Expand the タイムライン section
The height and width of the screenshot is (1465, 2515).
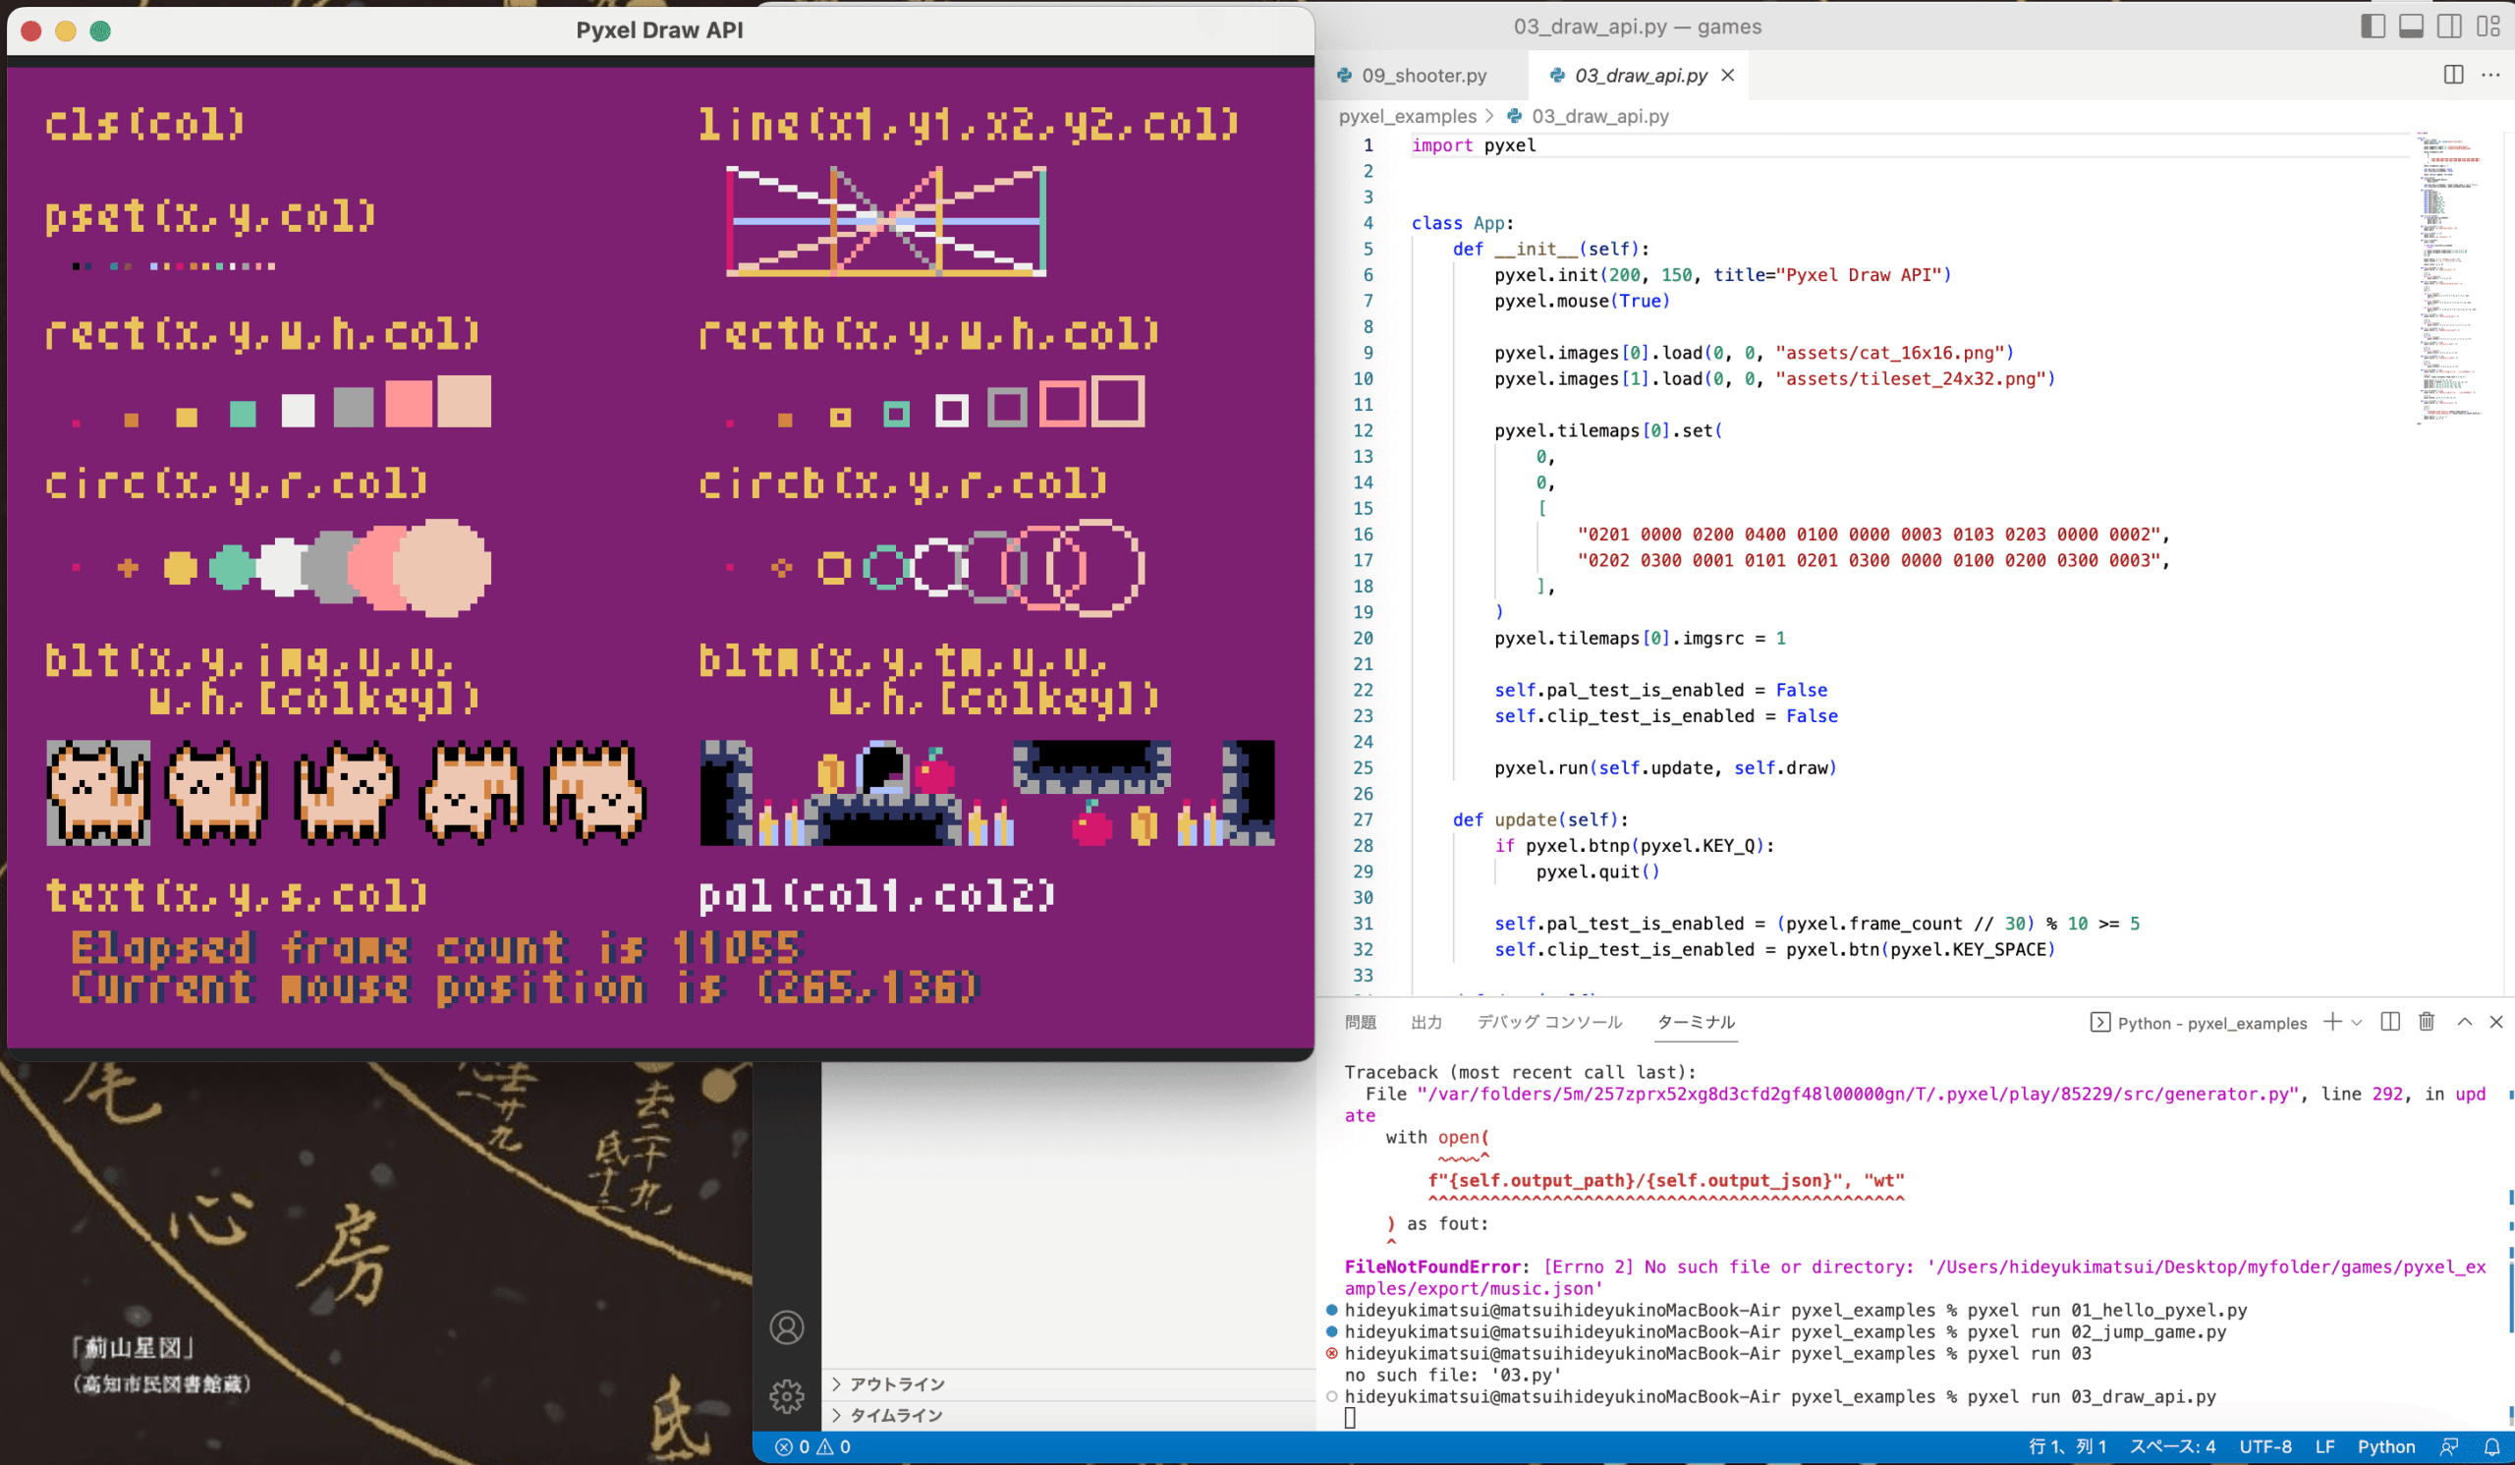click(896, 1415)
